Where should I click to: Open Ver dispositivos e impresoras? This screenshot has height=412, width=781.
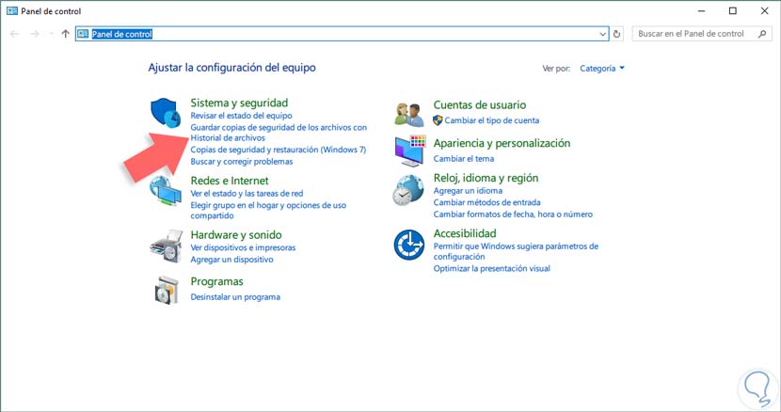coord(243,247)
